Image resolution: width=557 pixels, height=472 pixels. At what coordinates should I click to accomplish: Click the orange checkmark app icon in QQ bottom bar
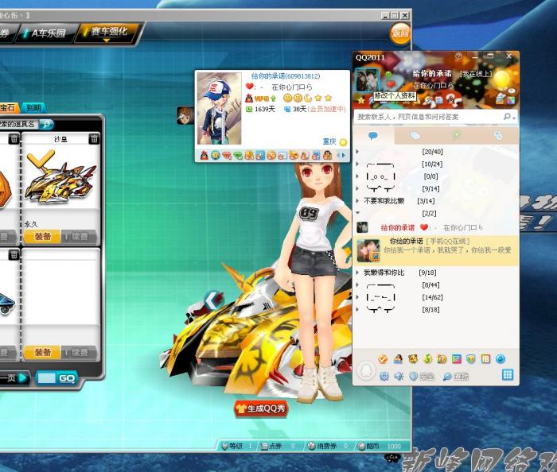pos(383,359)
